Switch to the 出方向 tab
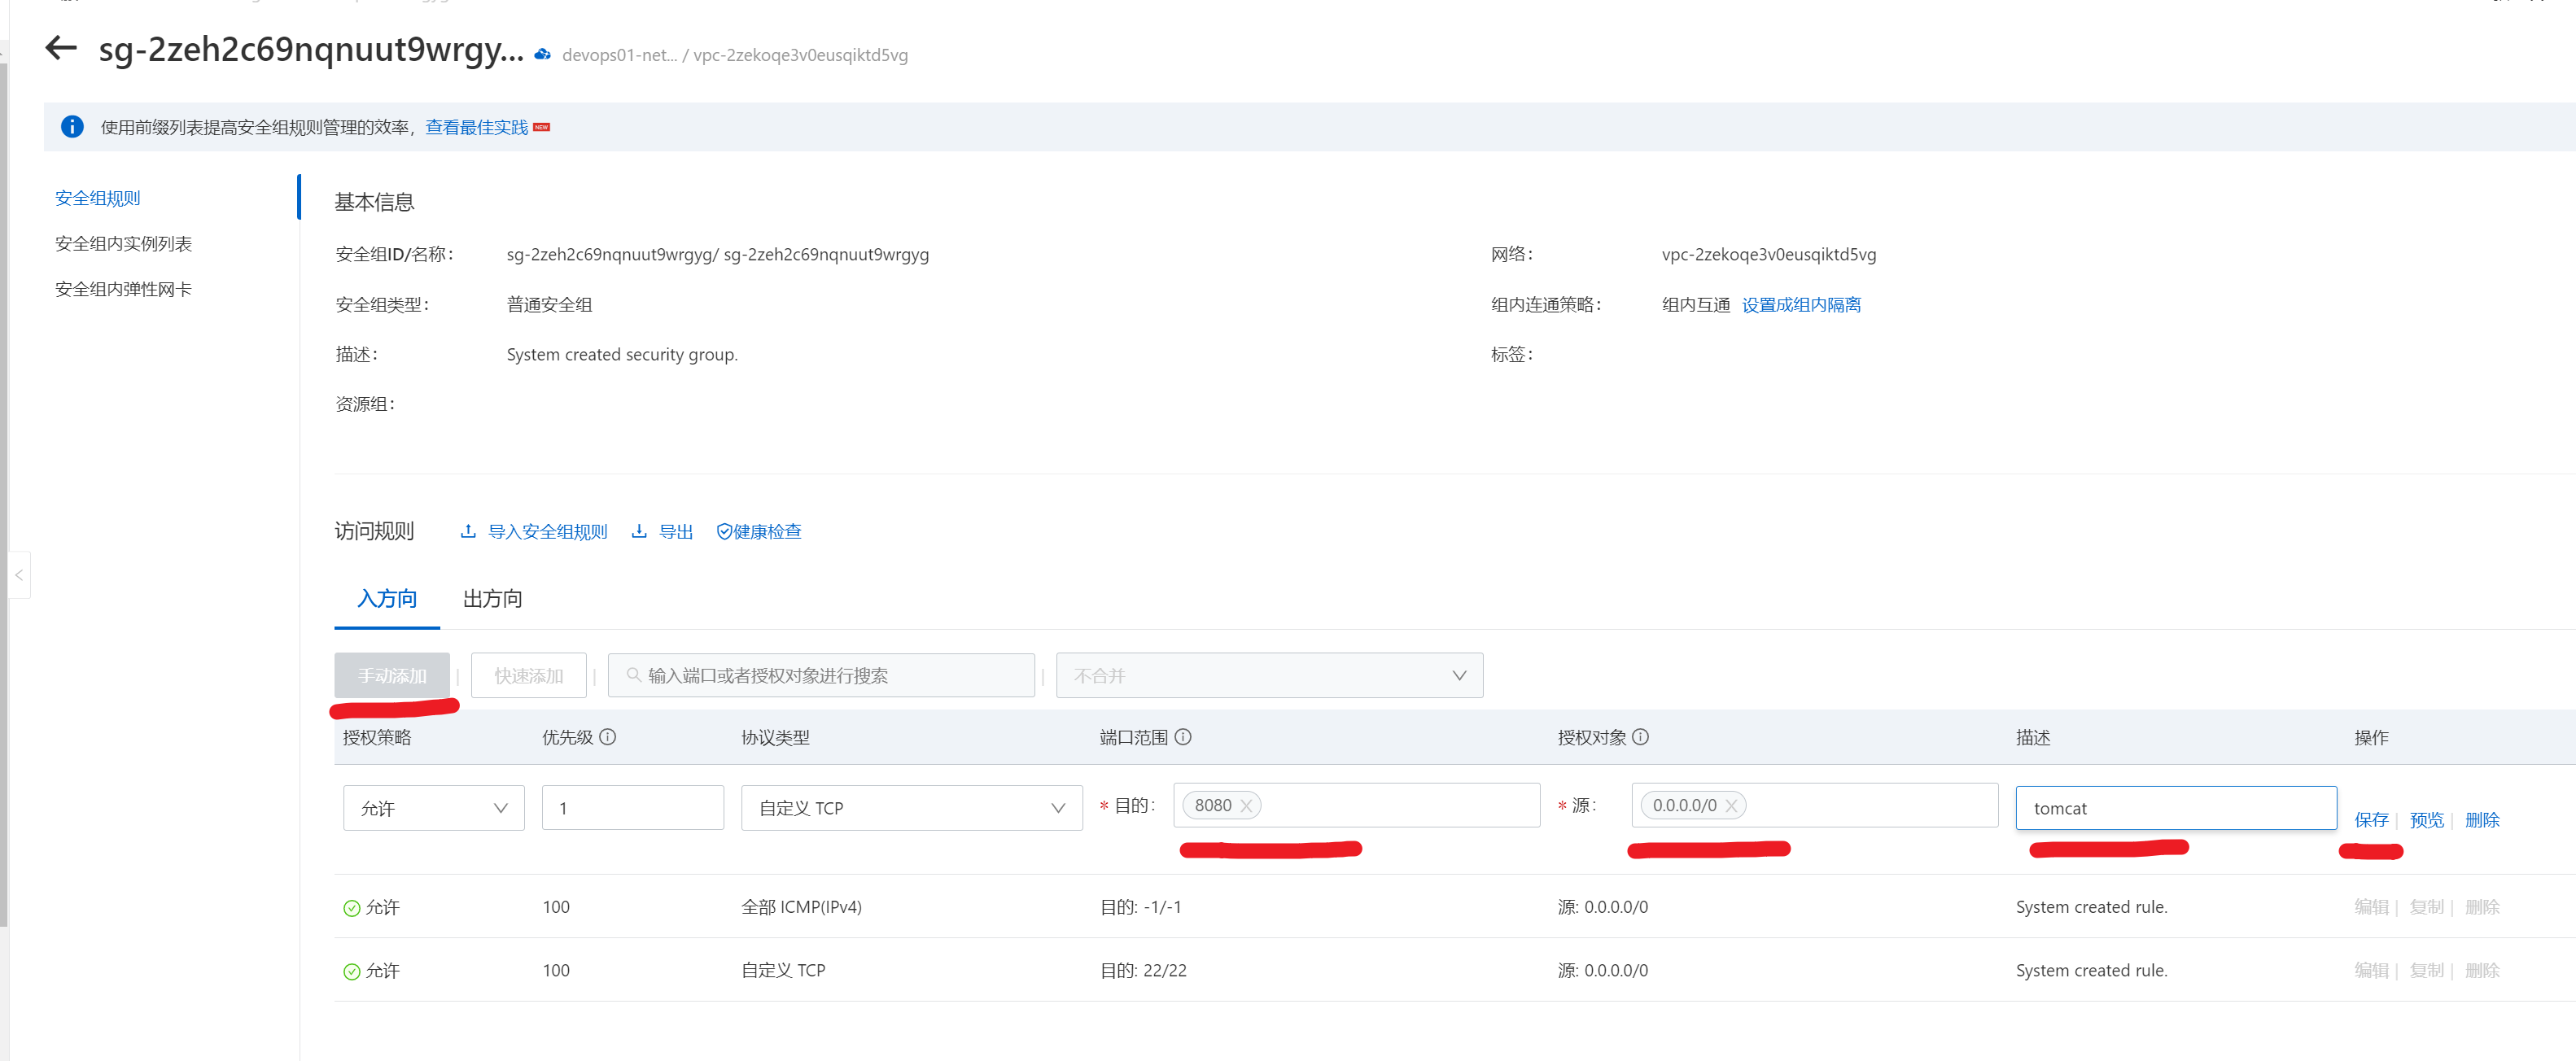 pyautogui.click(x=492, y=599)
